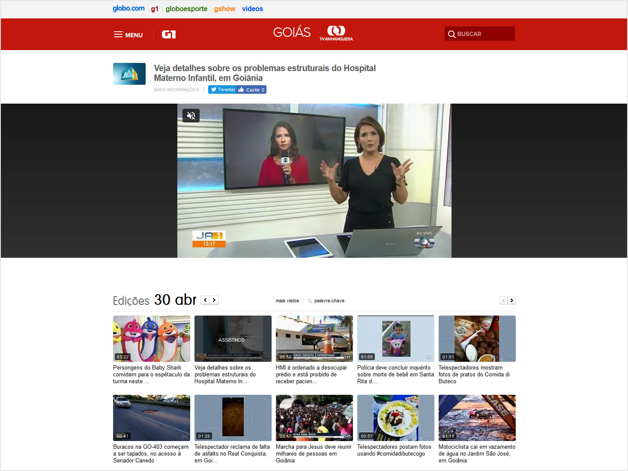
Task: Click the G1 logo in the header
Action: 169,34
